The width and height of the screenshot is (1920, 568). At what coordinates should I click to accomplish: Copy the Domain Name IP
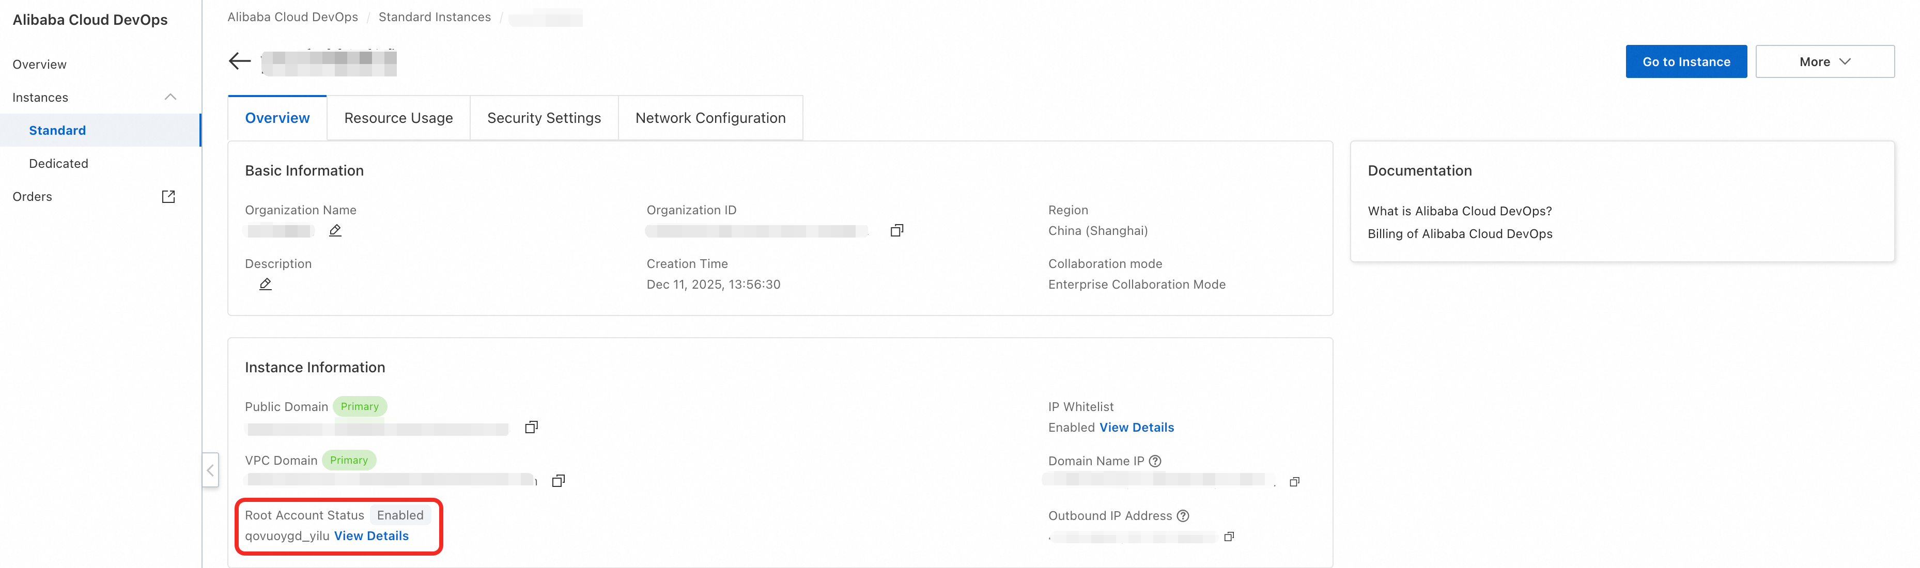[1295, 482]
